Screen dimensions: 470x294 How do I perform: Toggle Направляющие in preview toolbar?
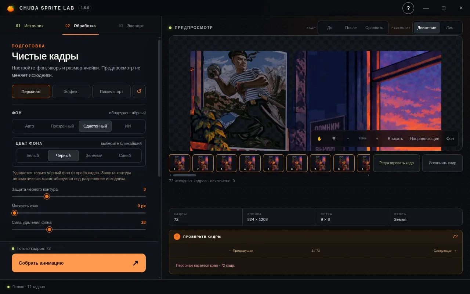point(424,139)
